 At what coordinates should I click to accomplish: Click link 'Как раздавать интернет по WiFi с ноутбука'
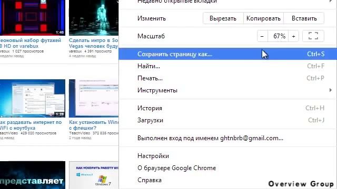[31, 125]
